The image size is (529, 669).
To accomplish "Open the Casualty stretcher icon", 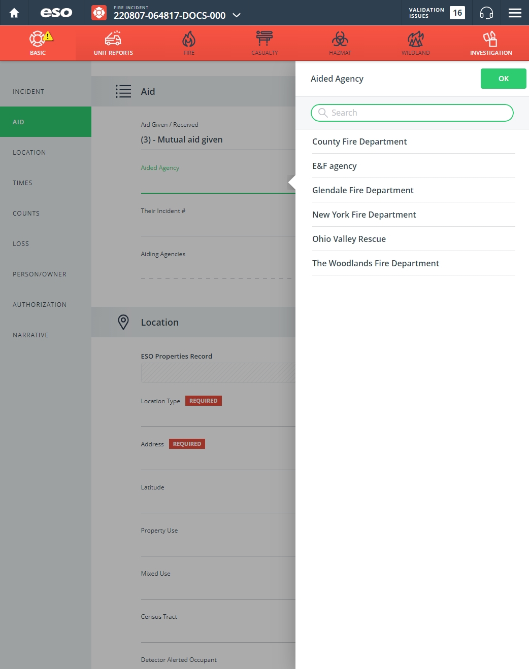I will pos(264,39).
